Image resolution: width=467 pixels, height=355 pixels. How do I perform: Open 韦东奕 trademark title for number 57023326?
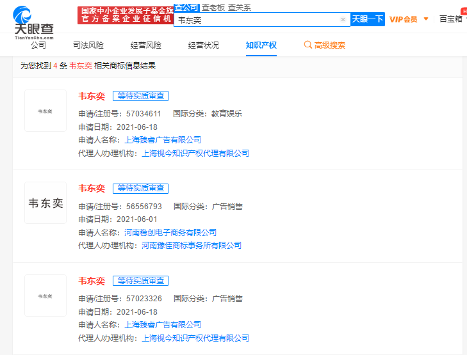92,281
